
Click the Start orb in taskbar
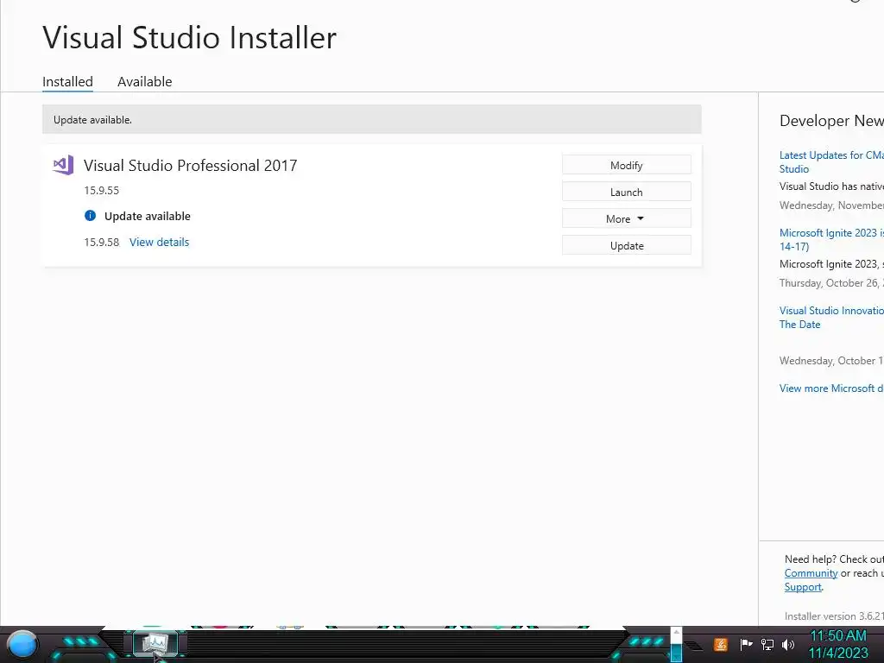[x=22, y=645]
